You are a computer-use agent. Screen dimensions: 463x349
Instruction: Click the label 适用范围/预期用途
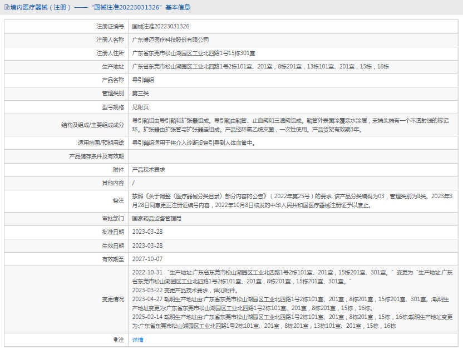coord(101,143)
